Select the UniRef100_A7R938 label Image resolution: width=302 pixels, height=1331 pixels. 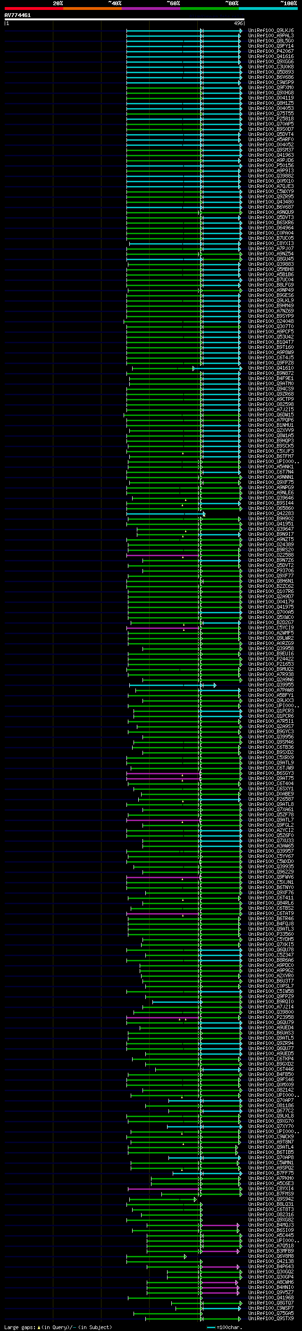[x=270, y=674]
